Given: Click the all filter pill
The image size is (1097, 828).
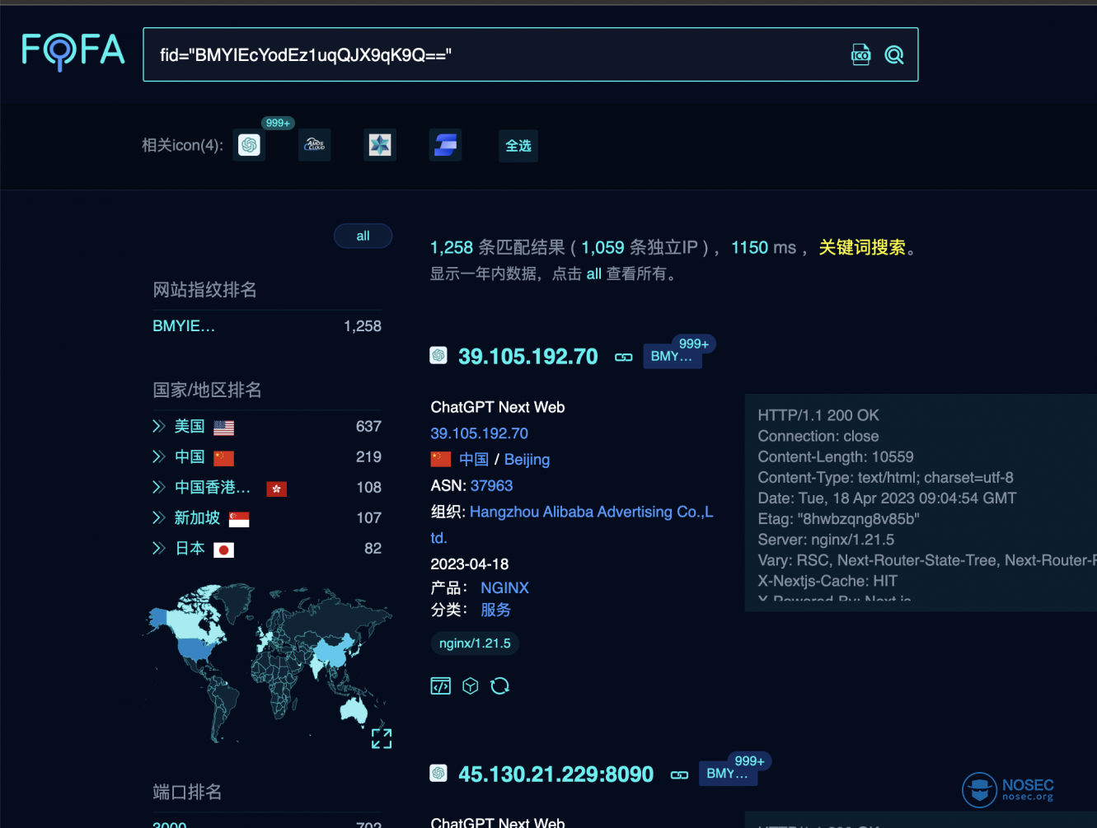Looking at the screenshot, I should pos(363,236).
